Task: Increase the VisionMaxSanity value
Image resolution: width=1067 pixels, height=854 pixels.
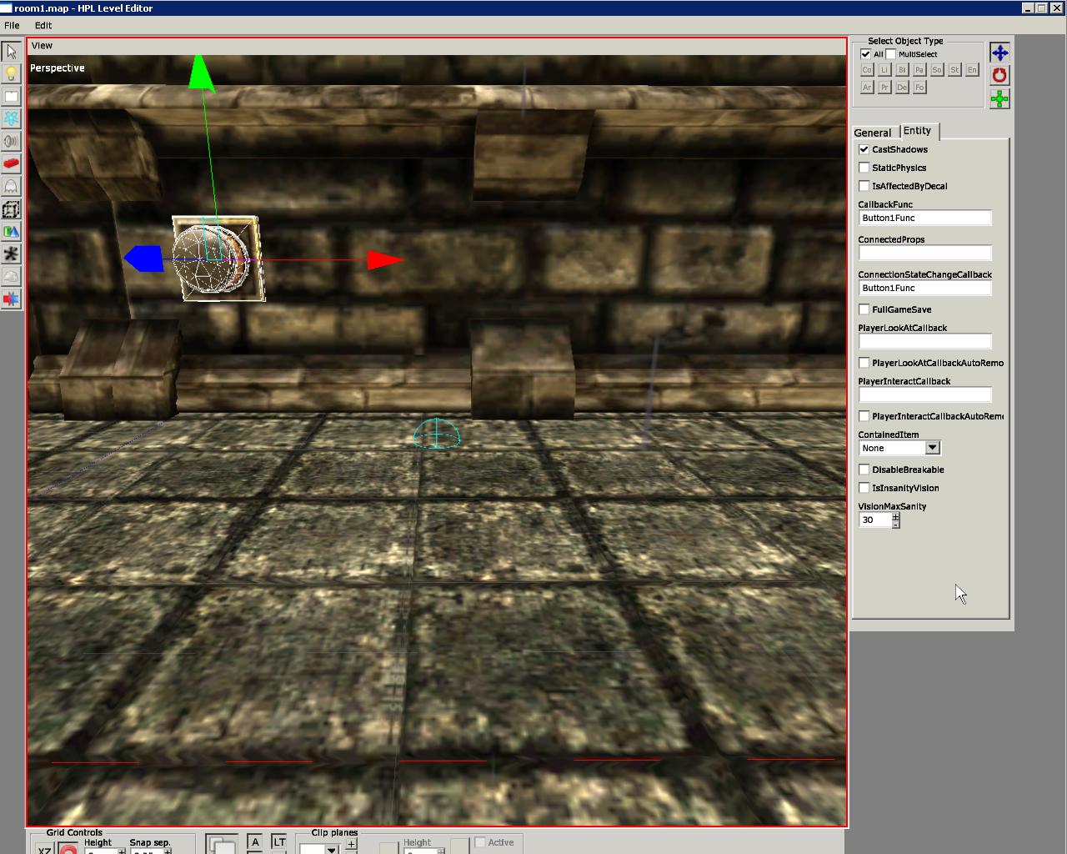Action: tap(896, 516)
